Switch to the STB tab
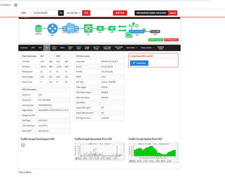 tap(40, 48)
